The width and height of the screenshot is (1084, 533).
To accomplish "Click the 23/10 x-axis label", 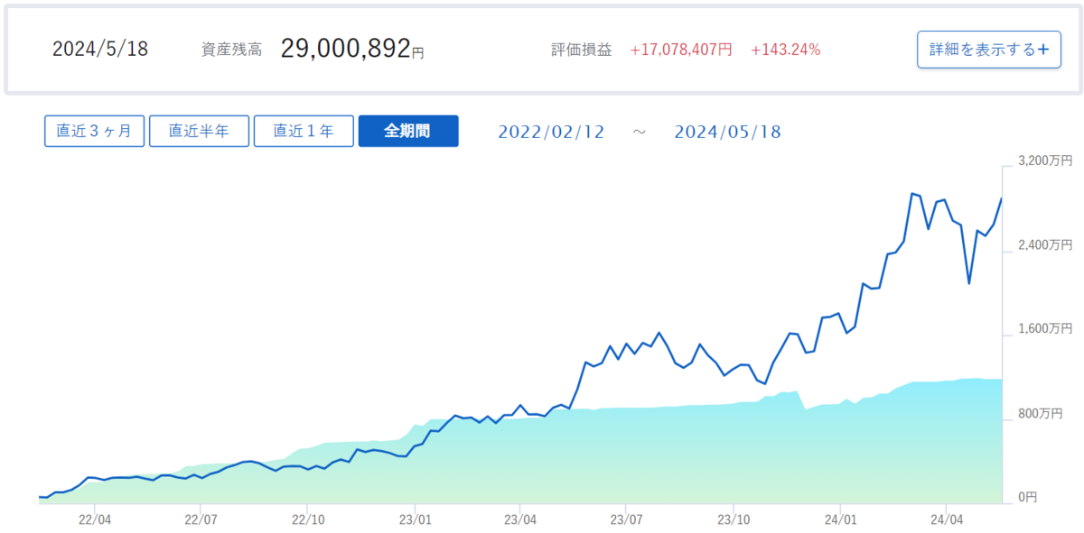I will click(x=733, y=519).
